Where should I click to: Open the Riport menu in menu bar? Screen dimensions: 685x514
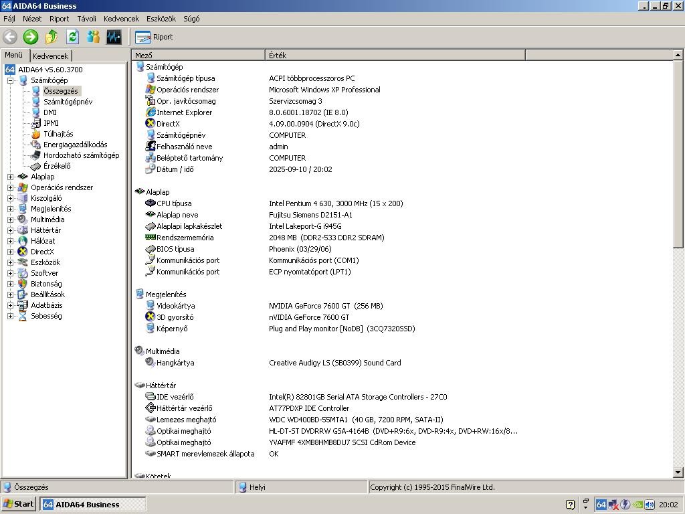[x=59, y=19]
